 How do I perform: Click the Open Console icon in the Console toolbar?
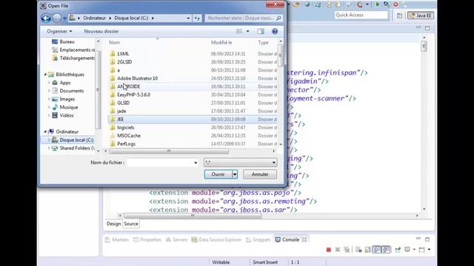pyautogui.click(x=421, y=250)
